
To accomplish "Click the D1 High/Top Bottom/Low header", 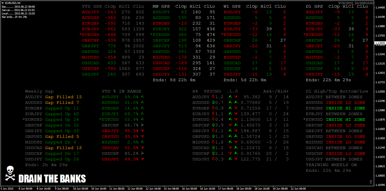I will pyautogui.click(x=337, y=91).
